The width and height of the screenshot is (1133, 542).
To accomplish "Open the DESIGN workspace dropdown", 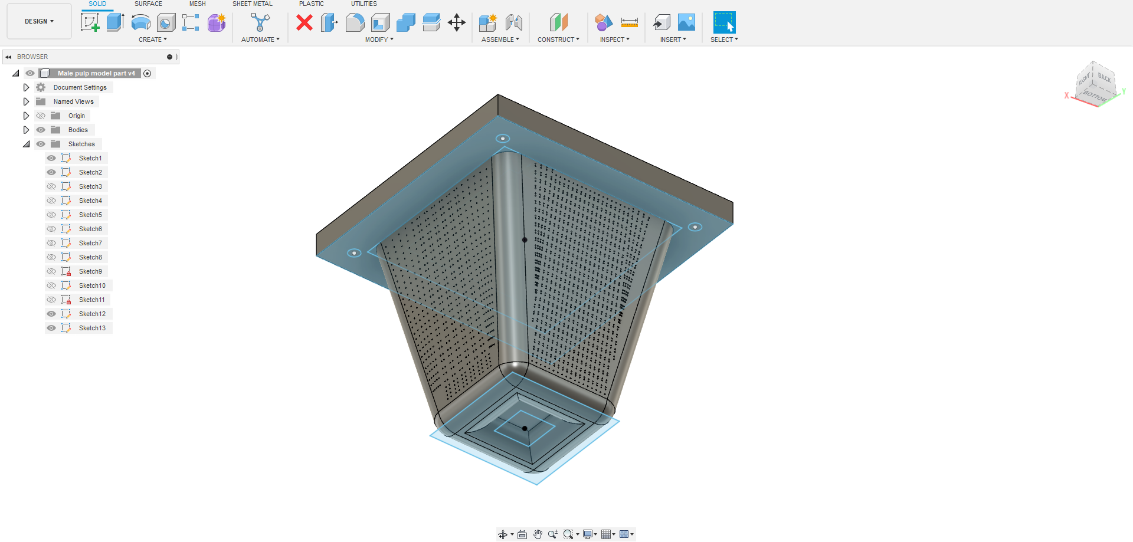I will [x=39, y=21].
